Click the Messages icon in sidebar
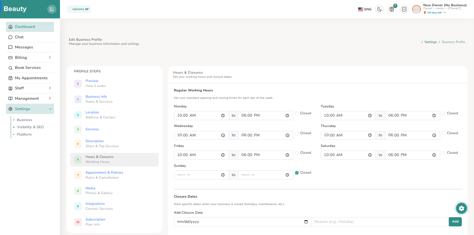Image resolution: width=474 pixels, height=235 pixels. (x=10, y=47)
